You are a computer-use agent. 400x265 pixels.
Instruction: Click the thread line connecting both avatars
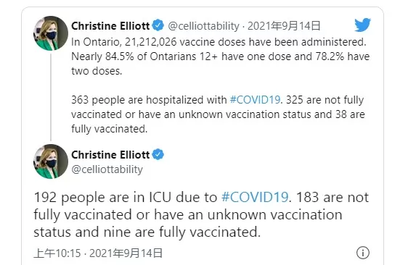[51, 97]
